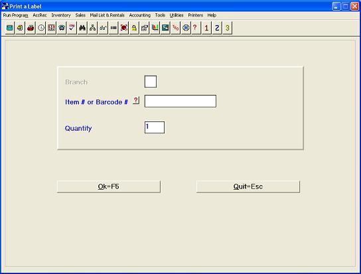Click the blue circled H toolbar icon
The image size is (361, 274).
click(x=186, y=28)
